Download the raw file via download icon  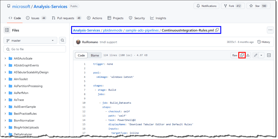coord(248,55)
